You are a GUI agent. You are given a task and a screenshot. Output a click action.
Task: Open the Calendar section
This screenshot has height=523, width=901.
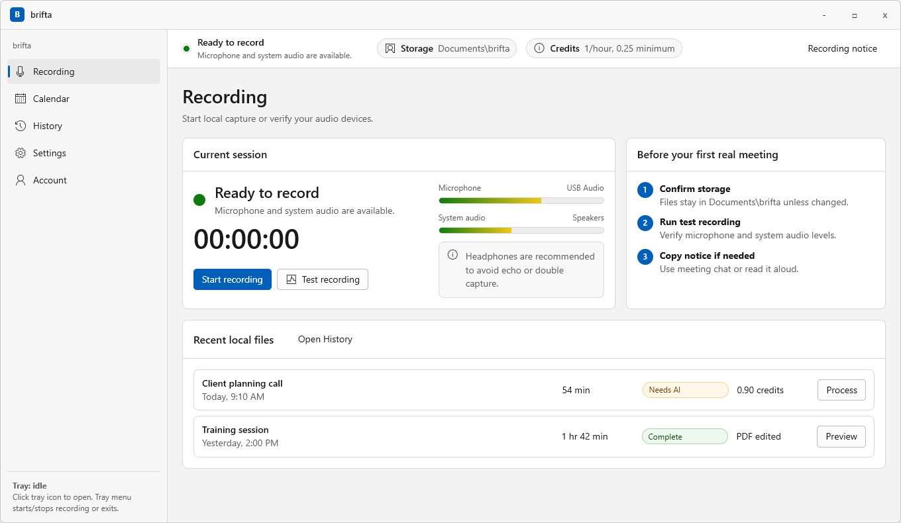(x=84, y=99)
